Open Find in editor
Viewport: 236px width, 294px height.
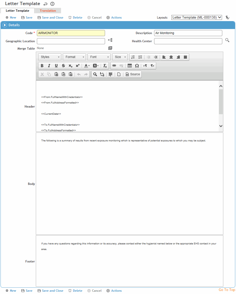(95, 74)
